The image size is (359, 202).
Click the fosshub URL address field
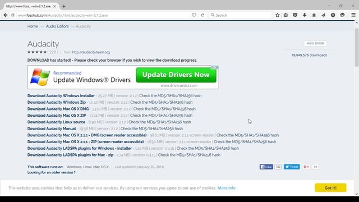pos(103,15)
